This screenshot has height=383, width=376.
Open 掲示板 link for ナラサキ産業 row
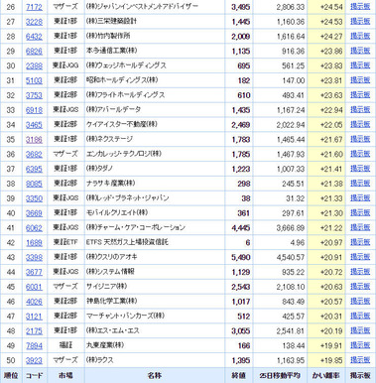[360, 184]
